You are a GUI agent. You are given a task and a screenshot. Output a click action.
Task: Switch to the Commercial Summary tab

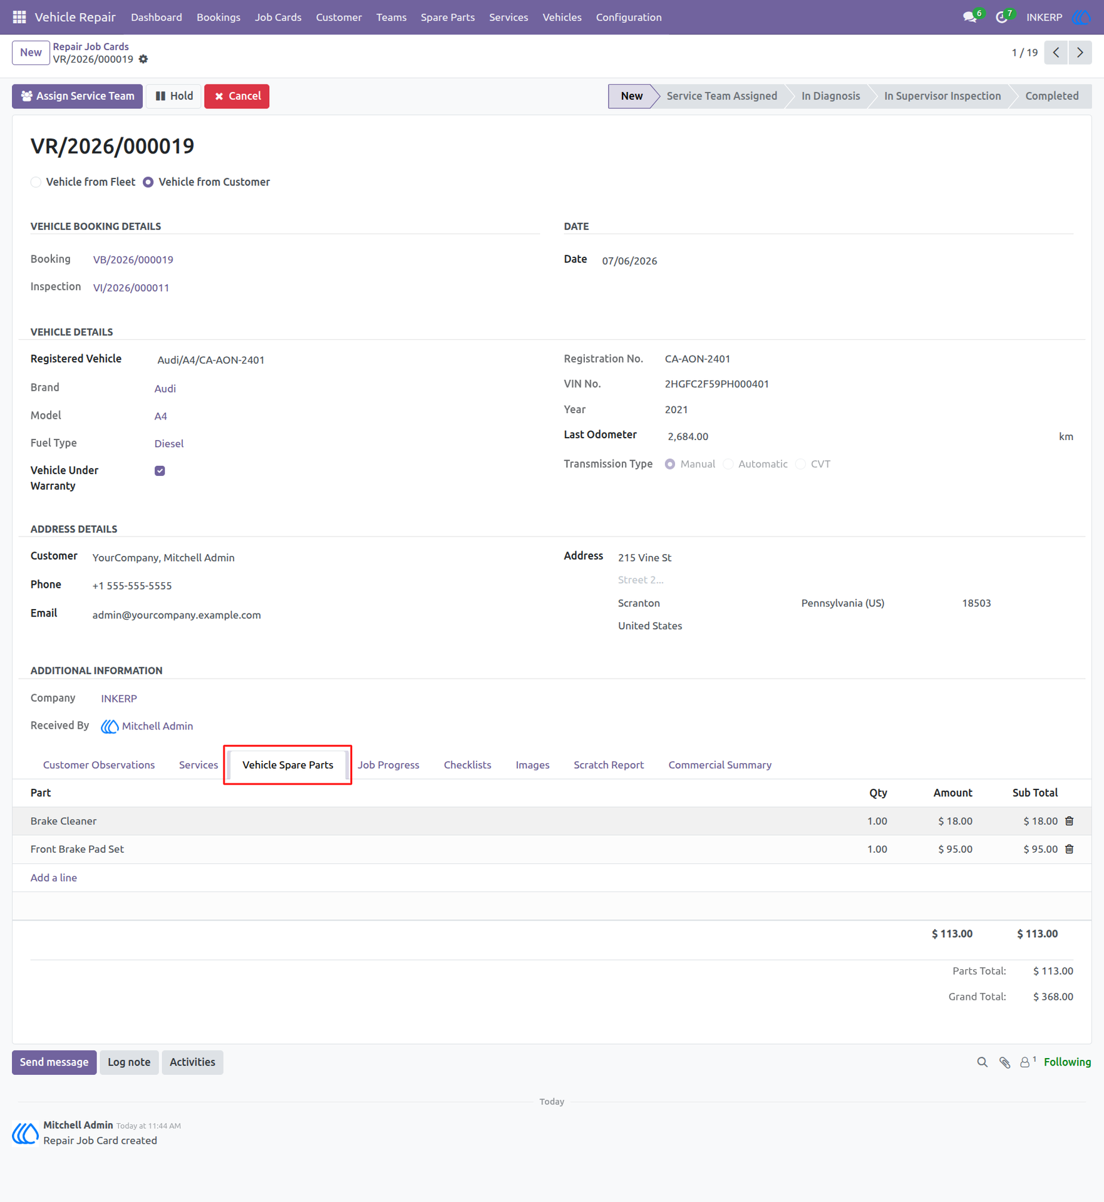(720, 765)
